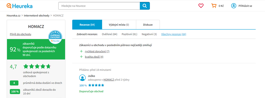
Task: Filter reviews by Ověřené (84)
Action: pos(109,34)
